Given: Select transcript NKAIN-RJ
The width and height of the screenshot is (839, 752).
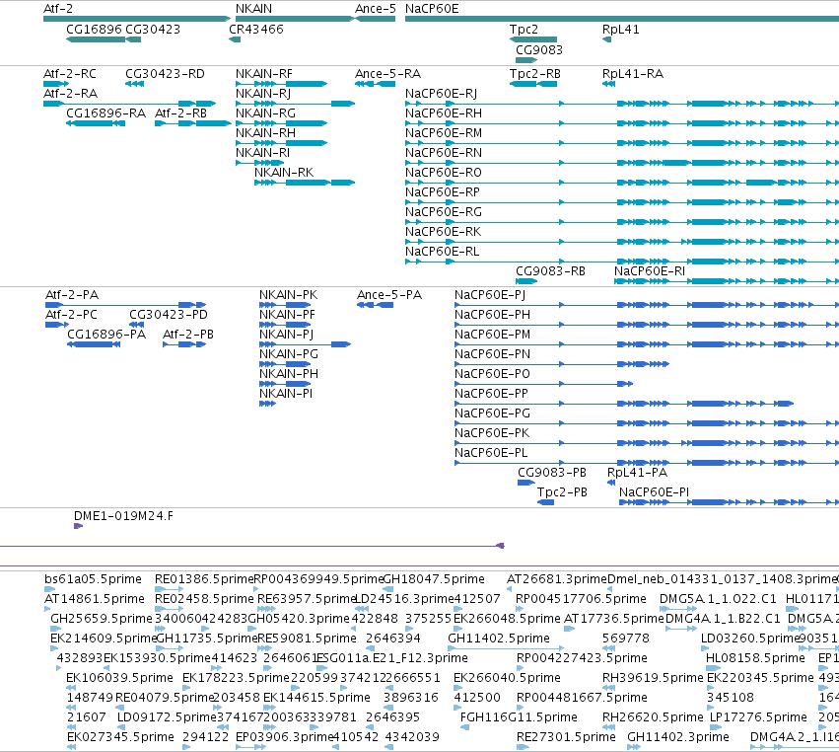Looking at the screenshot, I should tap(262, 94).
